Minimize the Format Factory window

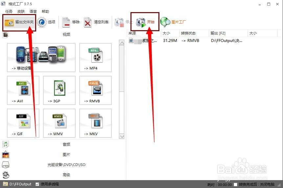[x=260, y=4]
